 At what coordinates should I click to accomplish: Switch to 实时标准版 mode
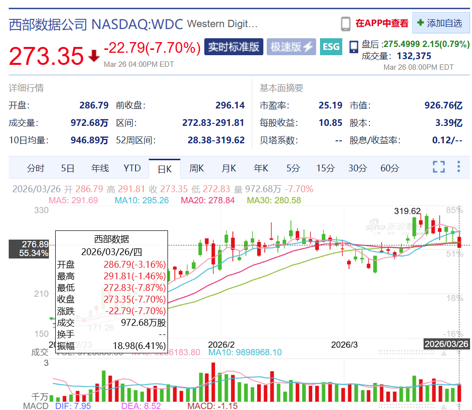(234, 46)
